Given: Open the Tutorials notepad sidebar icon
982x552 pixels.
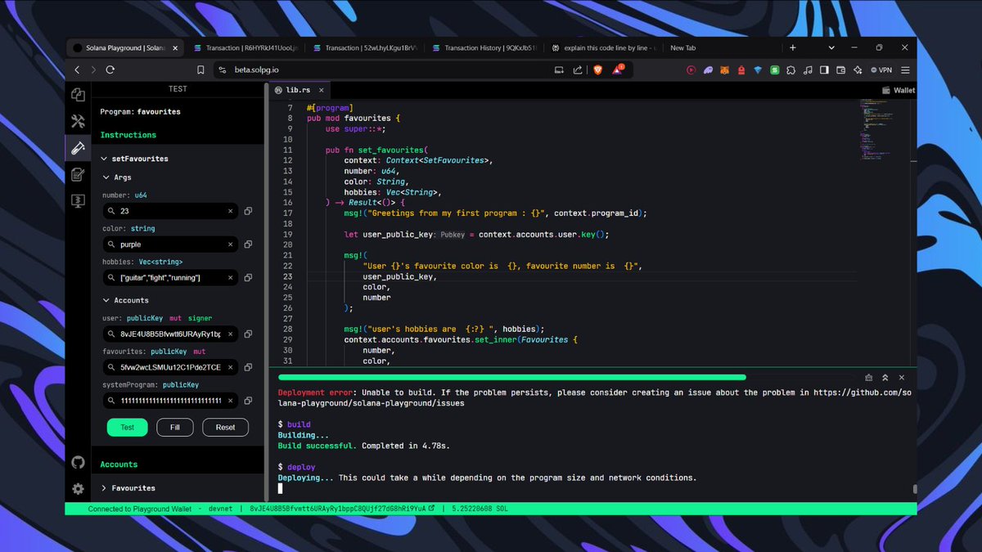Looking at the screenshot, I should [79, 174].
